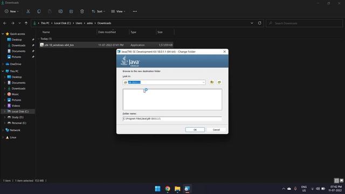Click the Paste icon in Explorer toolbar

click(x=50, y=11)
